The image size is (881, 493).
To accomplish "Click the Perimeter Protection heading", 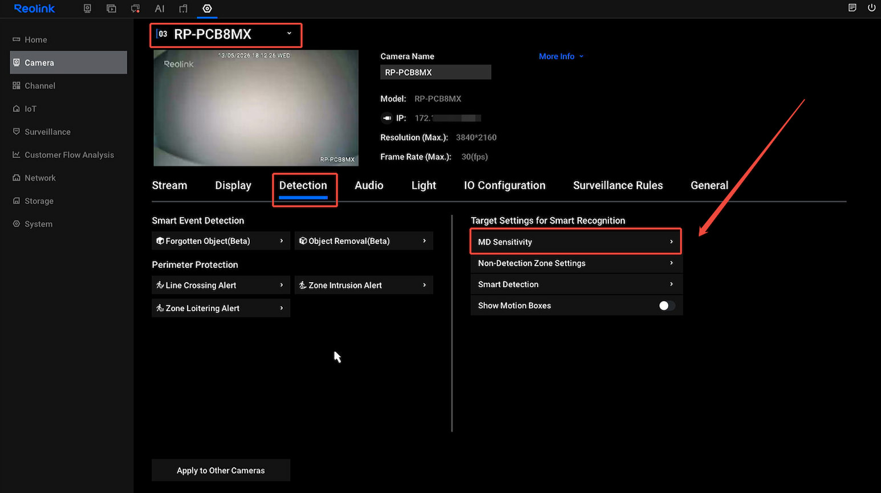I will (195, 264).
